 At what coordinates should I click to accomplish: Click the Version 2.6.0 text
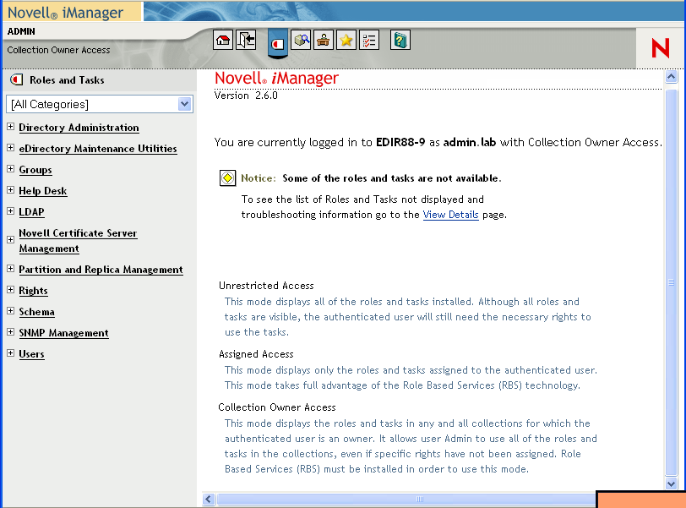click(x=246, y=96)
